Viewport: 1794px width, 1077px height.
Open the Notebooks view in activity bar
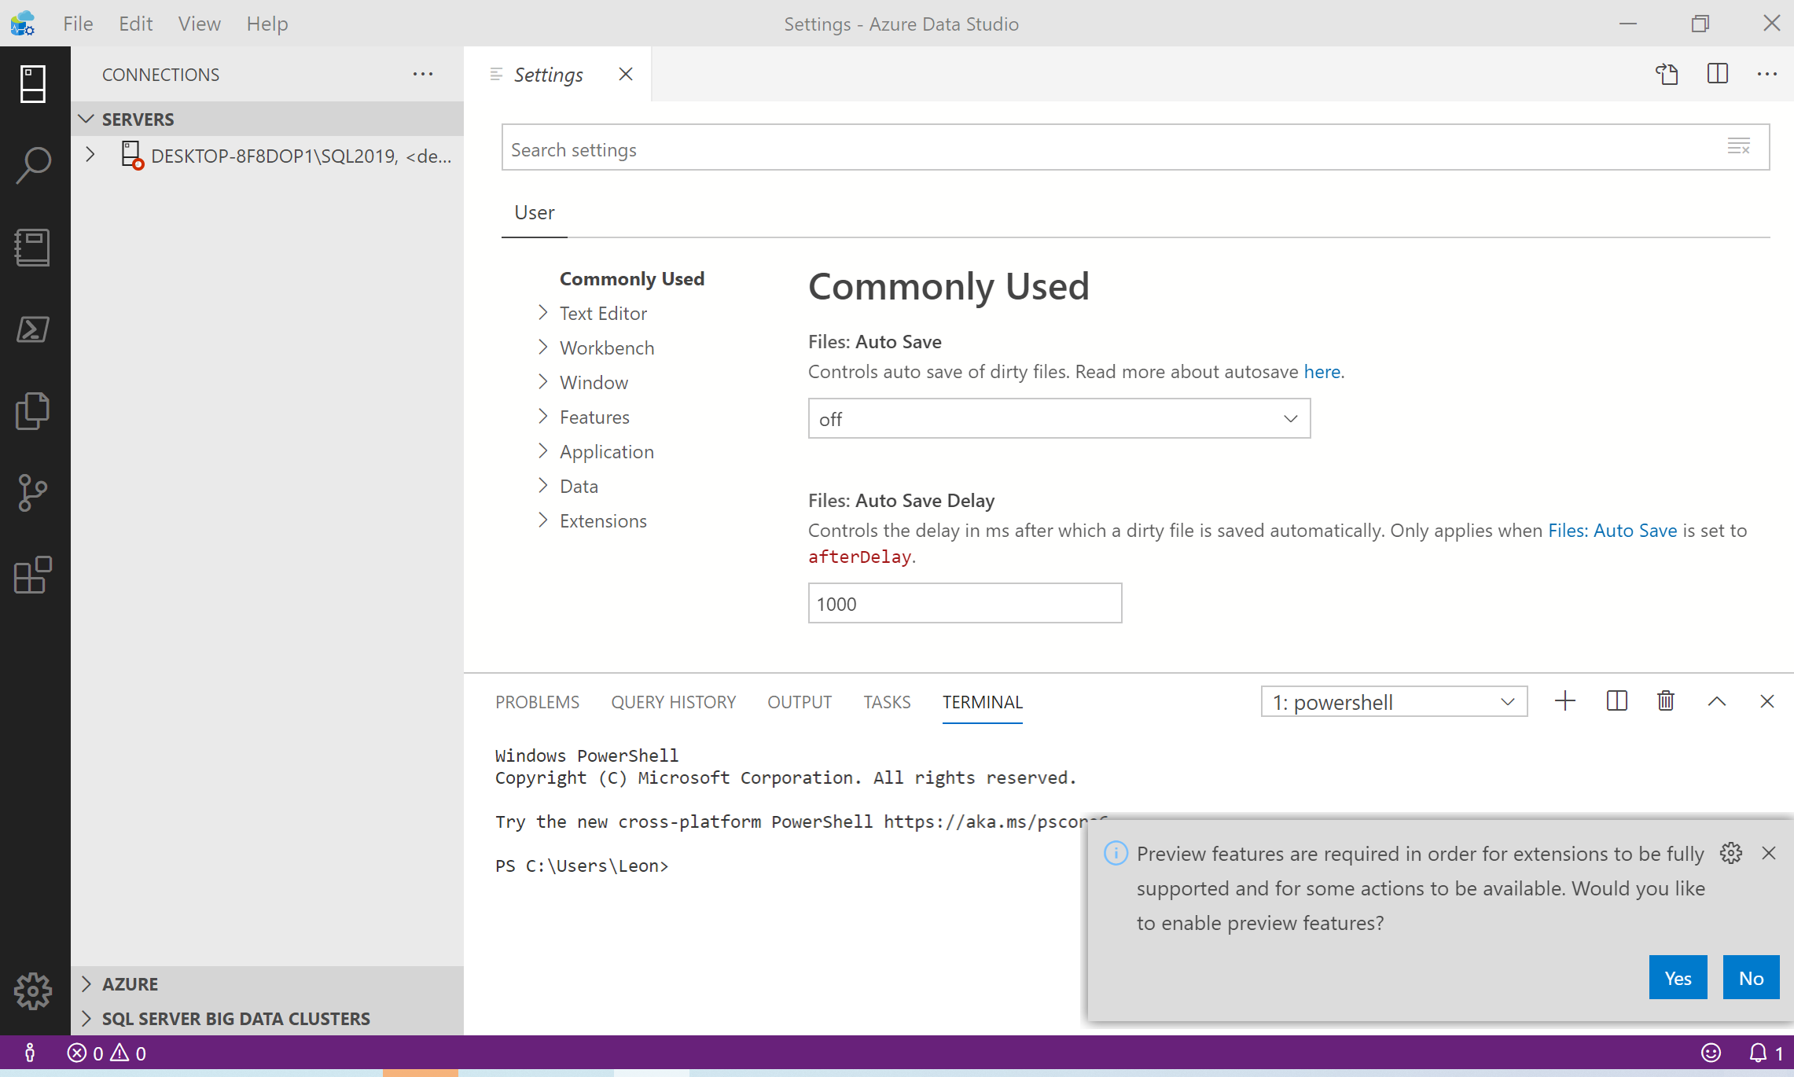[32, 247]
